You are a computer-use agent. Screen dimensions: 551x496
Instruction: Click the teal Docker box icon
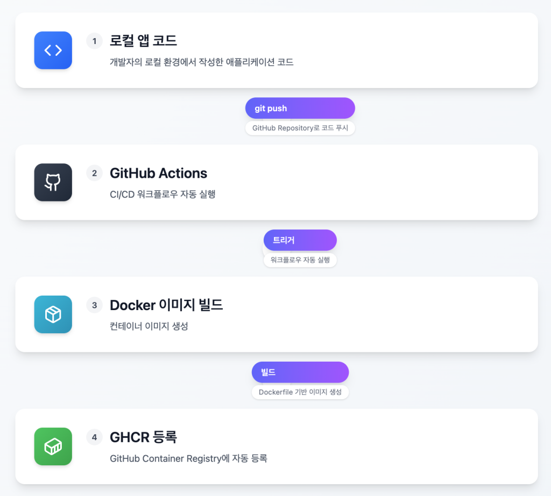point(53,314)
